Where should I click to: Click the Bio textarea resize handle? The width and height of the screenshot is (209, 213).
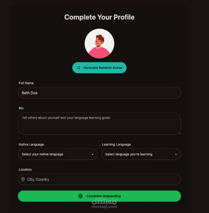point(180,133)
